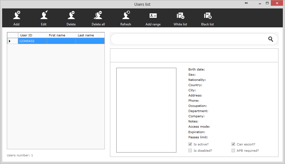Click the user photo placeholder box
The width and height of the screenshot is (285, 164).
(146, 110)
